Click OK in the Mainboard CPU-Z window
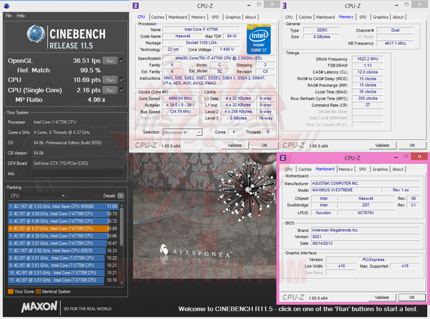 (412, 298)
